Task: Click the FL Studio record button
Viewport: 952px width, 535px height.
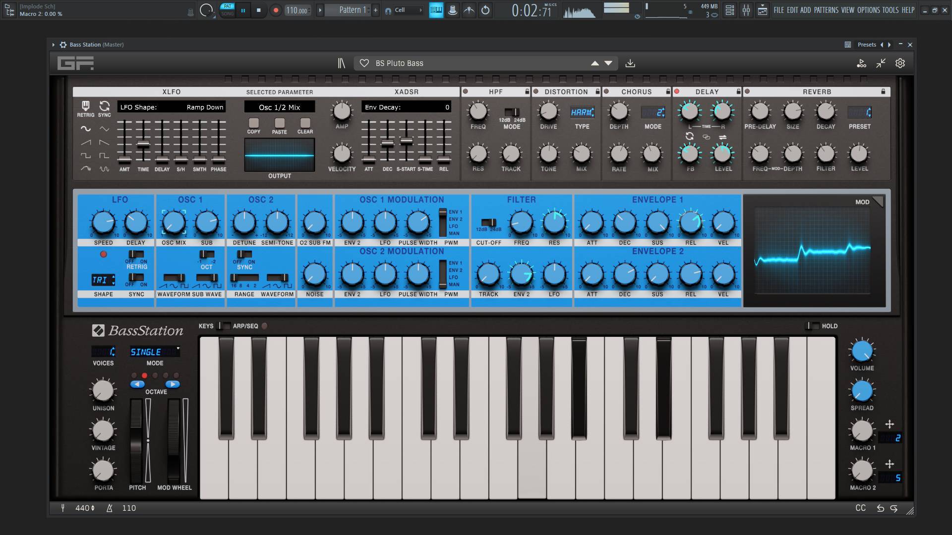Action: (276, 10)
